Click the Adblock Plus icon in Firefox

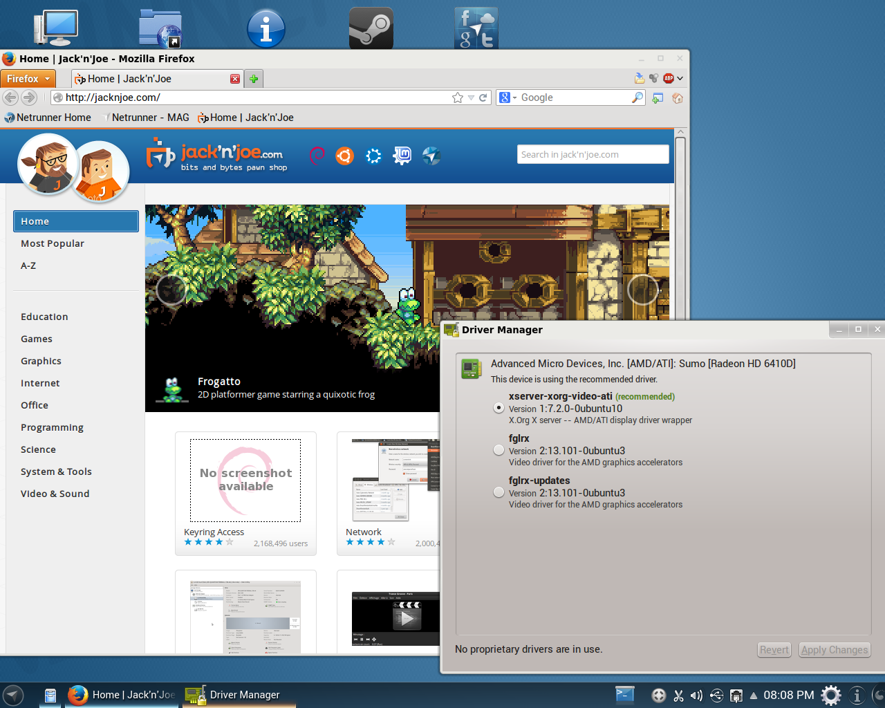coord(669,78)
